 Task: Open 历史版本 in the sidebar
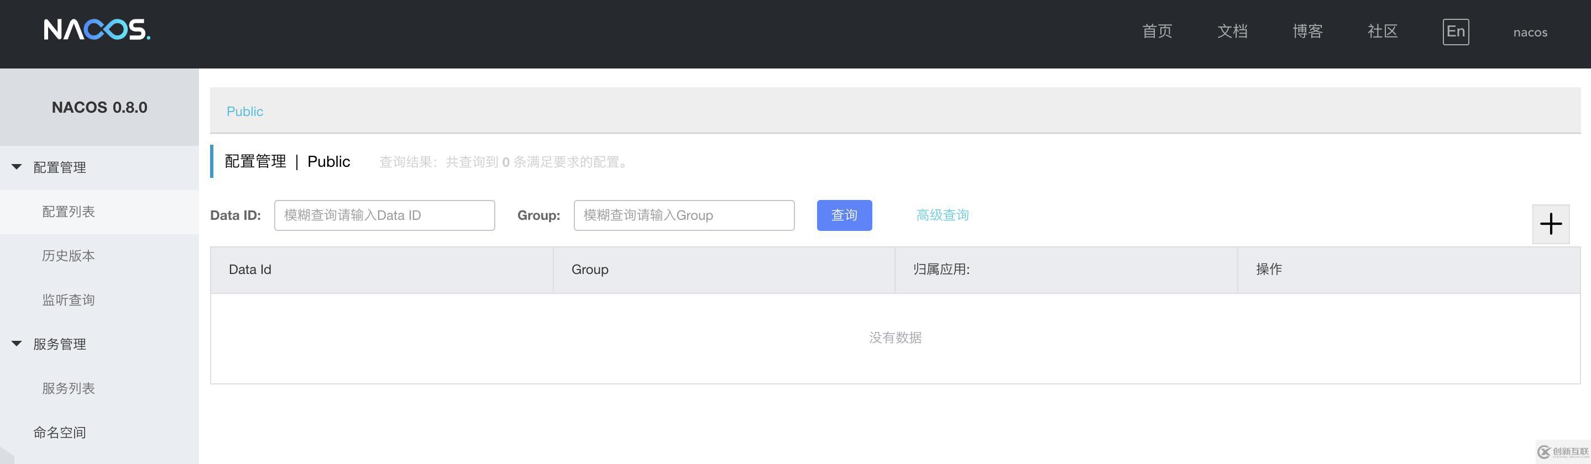point(69,255)
